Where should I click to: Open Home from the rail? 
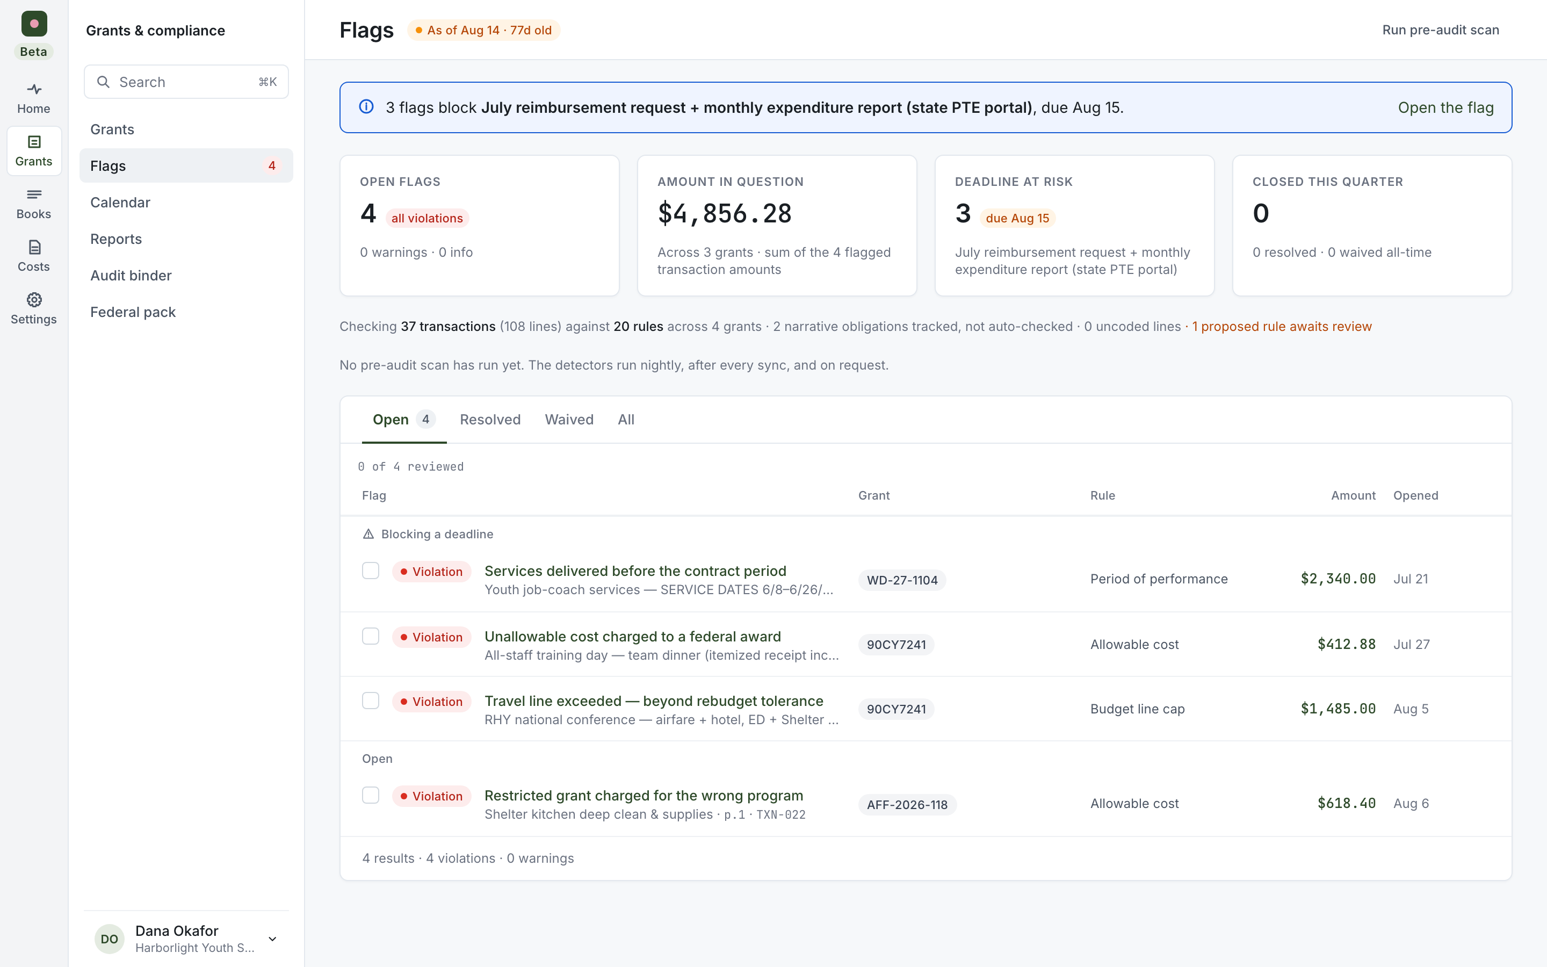point(34,98)
